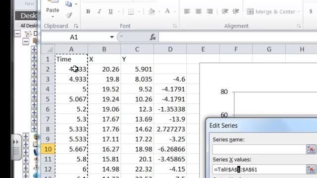Select column A header
Viewport: 317px width, 178px height.
pos(71,49)
